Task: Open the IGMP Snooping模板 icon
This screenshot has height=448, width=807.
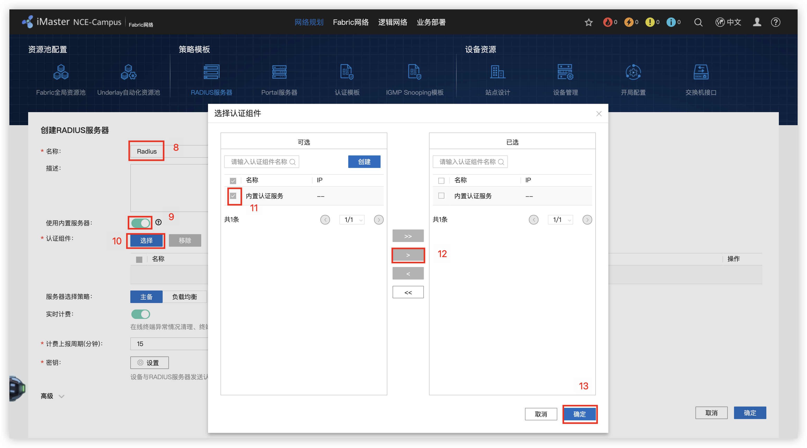Action: (x=414, y=72)
